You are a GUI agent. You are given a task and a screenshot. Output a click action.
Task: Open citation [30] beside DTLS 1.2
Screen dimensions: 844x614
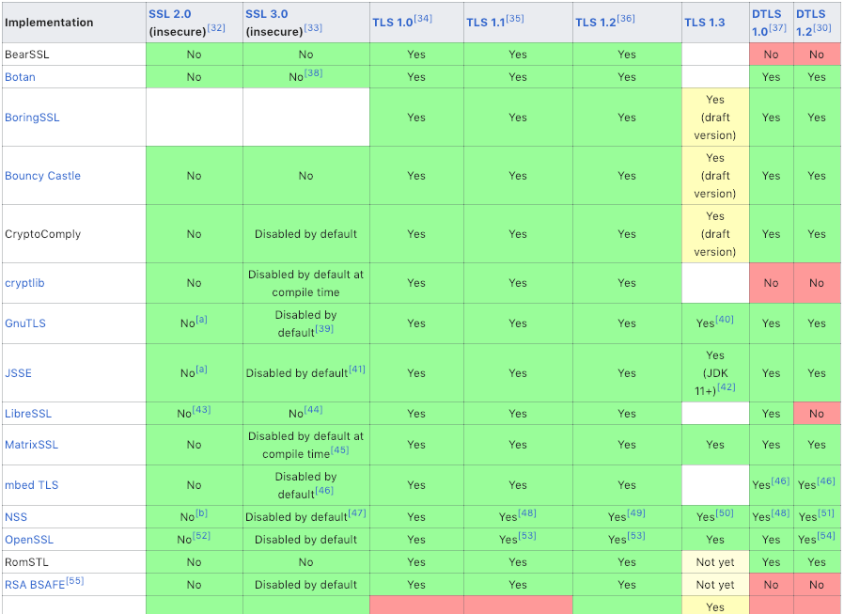(x=822, y=27)
